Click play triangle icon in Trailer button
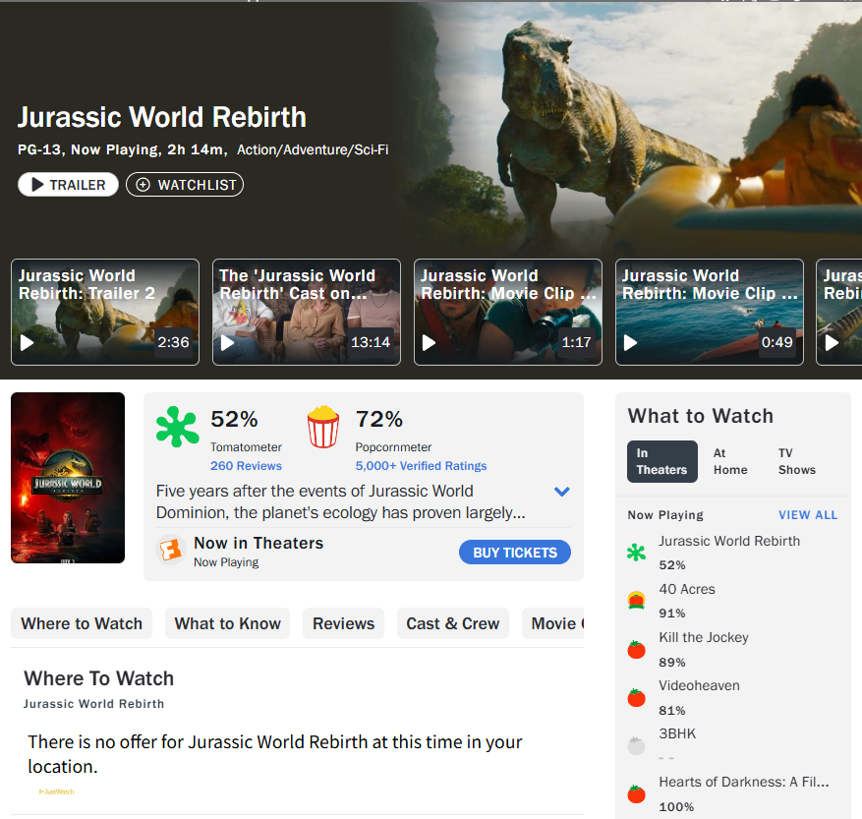Screen dimensions: 862x819 click(37, 185)
